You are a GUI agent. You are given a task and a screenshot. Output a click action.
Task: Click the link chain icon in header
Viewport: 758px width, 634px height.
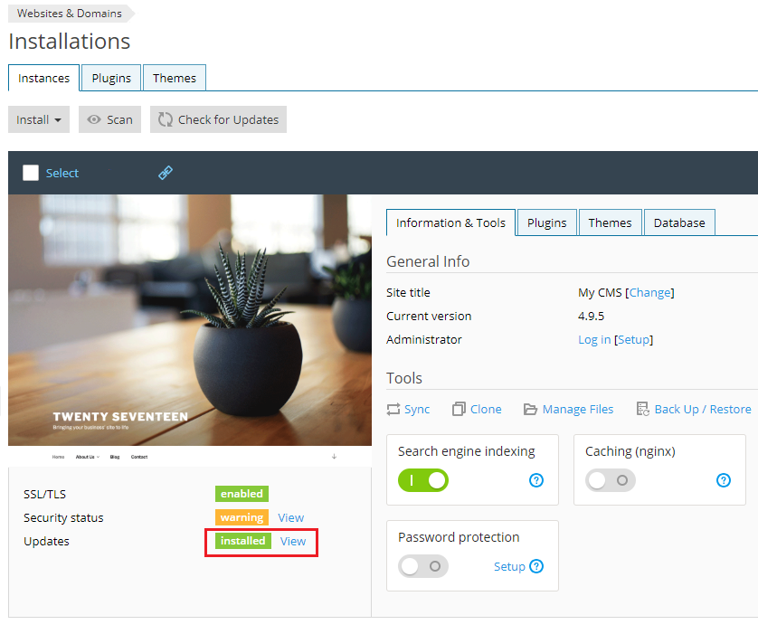[166, 173]
